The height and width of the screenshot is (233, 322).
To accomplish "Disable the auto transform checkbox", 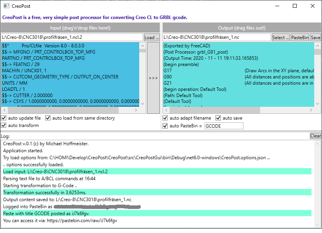I will coord(4,125).
